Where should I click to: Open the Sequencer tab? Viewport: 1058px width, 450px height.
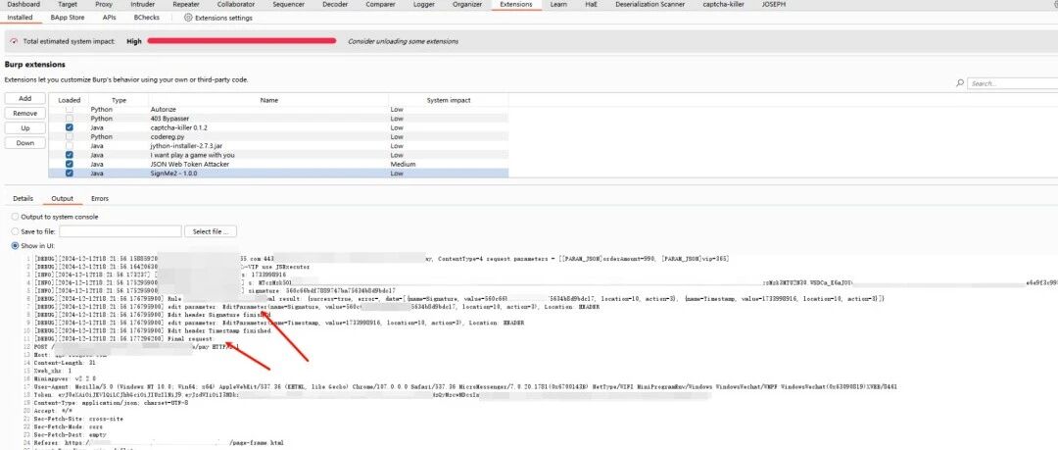pyautogui.click(x=289, y=4)
